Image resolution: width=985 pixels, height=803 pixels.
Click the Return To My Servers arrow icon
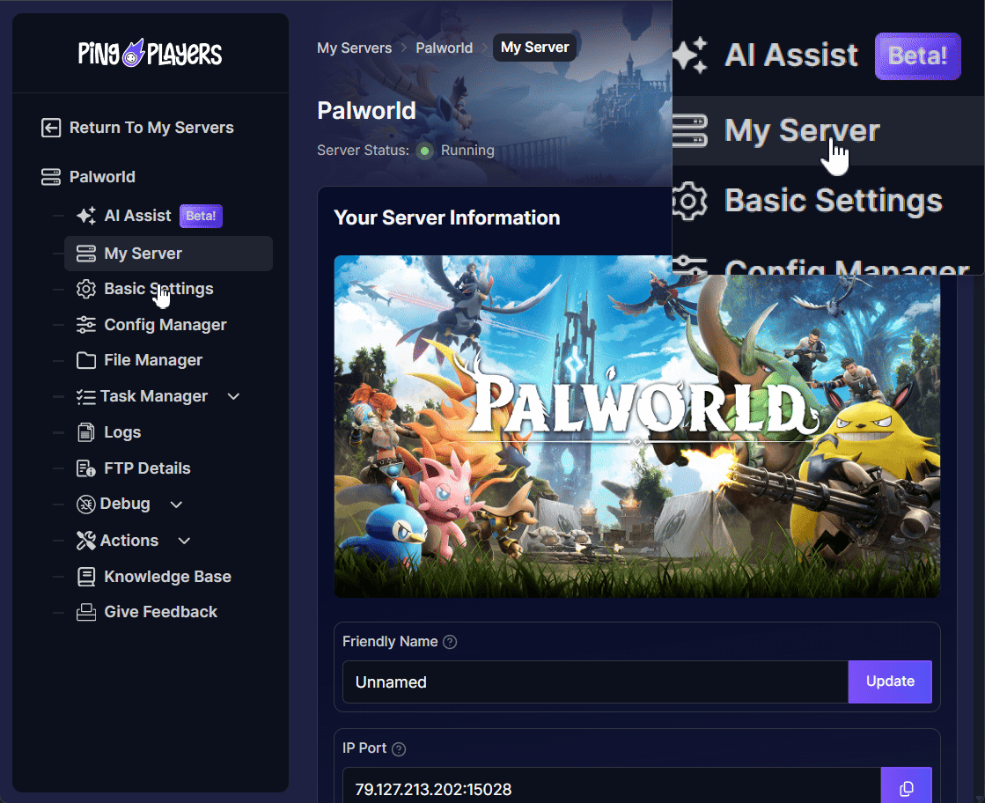click(x=51, y=128)
